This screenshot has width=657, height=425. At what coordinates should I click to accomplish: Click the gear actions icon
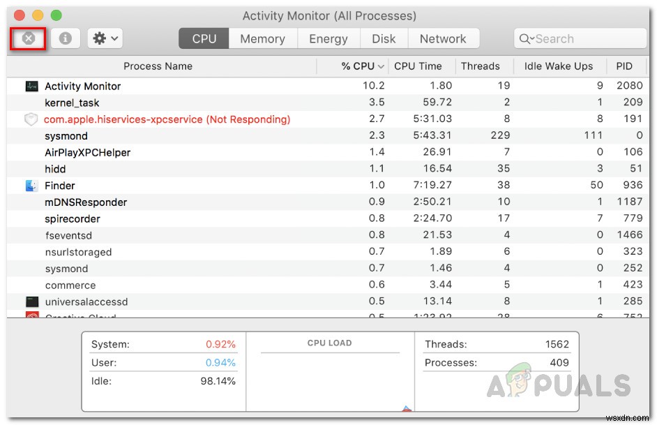click(x=100, y=38)
